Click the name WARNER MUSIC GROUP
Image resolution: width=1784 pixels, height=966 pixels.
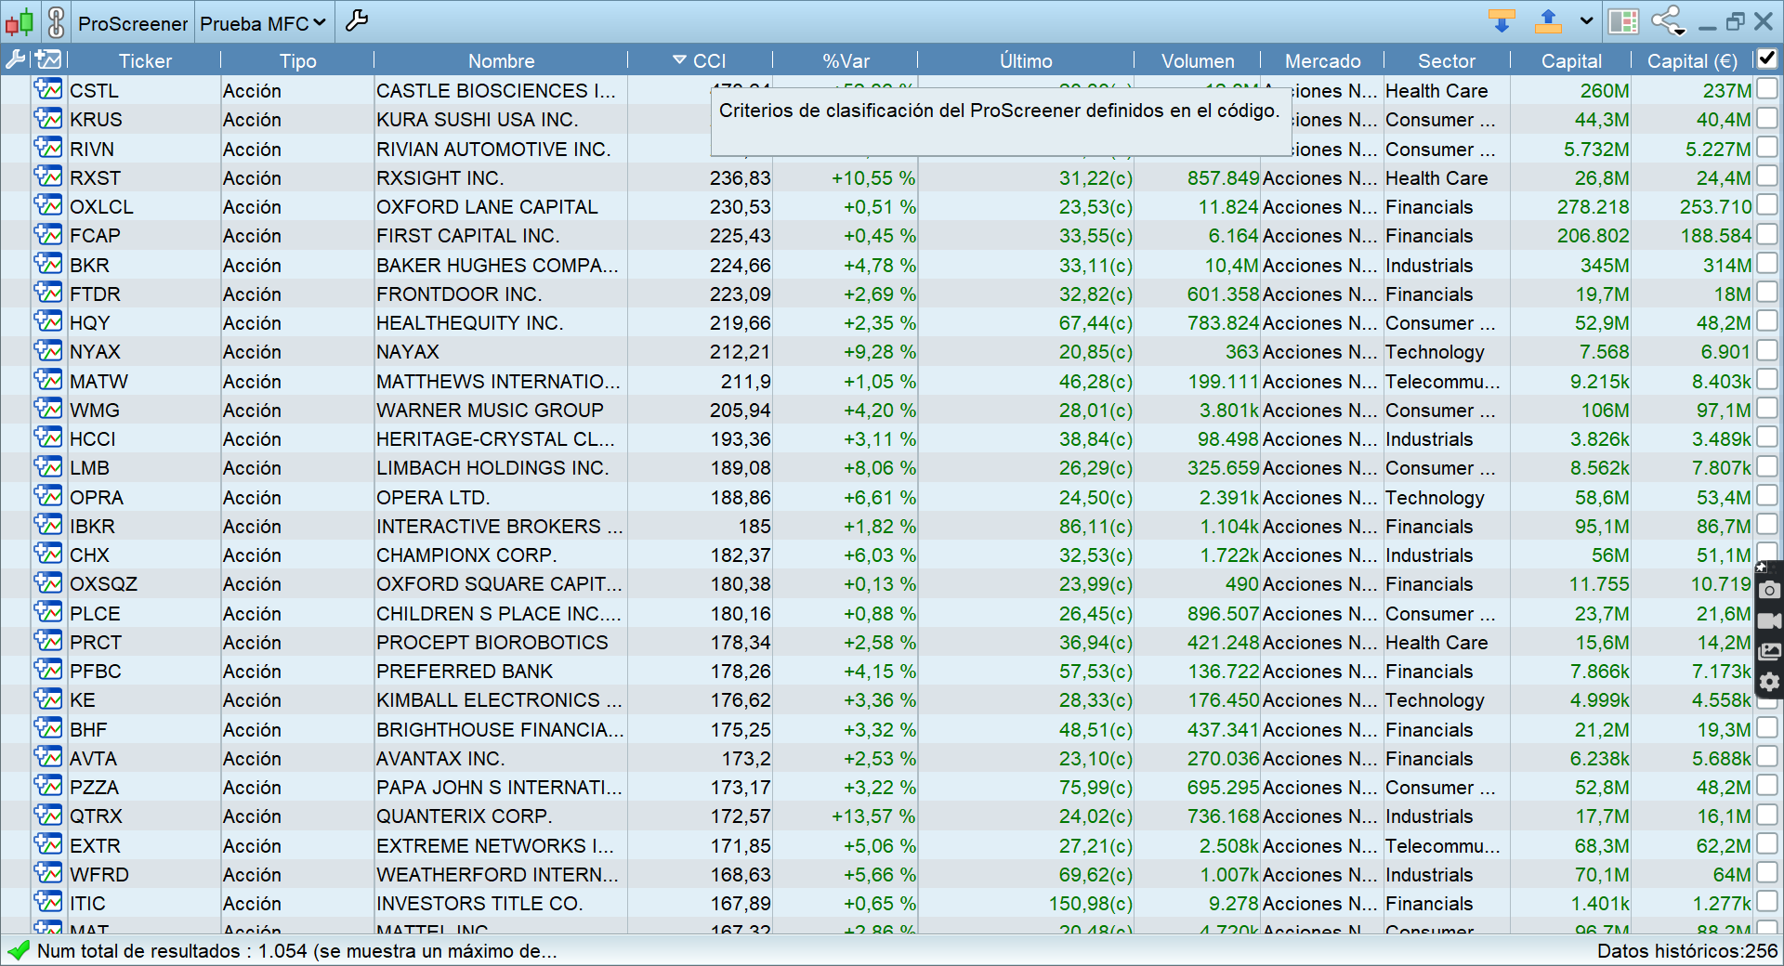(x=490, y=410)
